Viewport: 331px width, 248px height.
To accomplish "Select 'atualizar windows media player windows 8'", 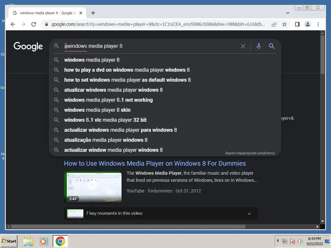I will click(165, 90).
